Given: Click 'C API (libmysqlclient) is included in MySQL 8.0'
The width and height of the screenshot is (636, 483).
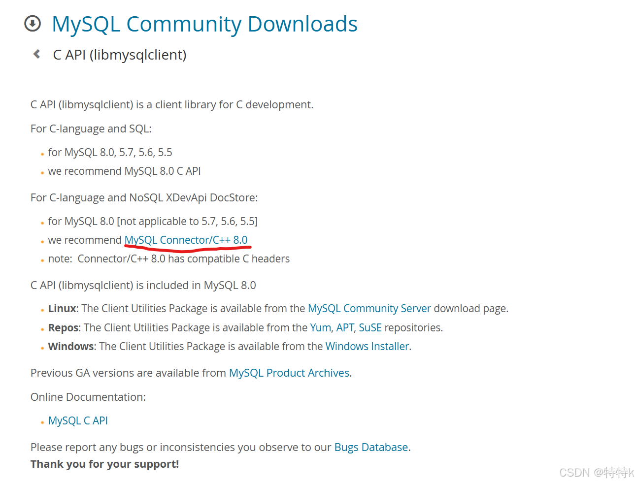Looking at the screenshot, I should (143, 285).
